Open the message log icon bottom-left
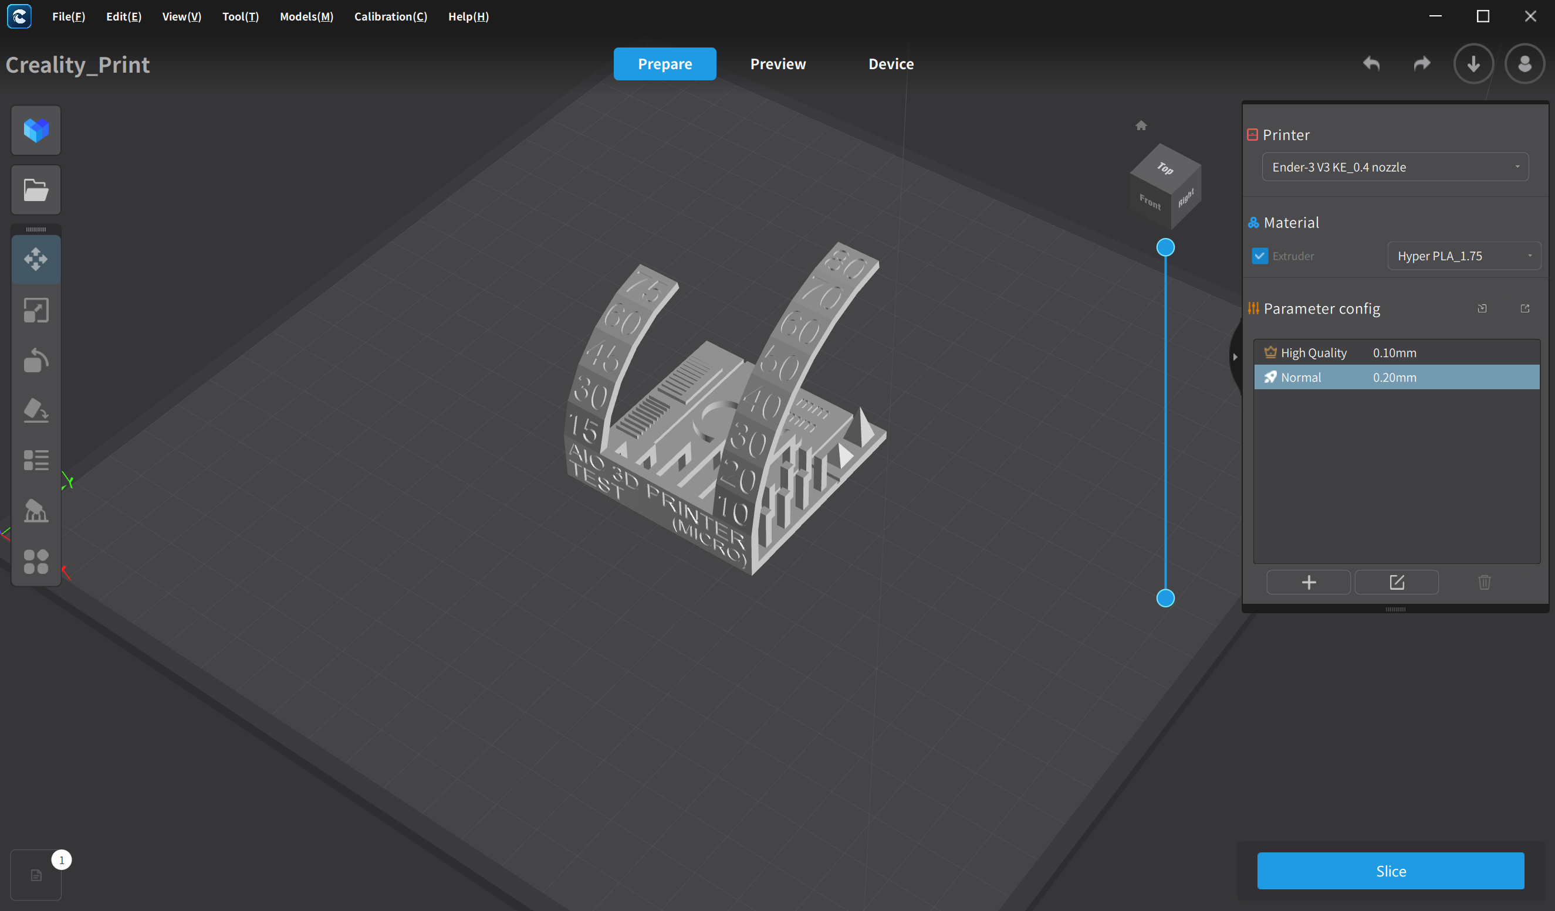1555x911 pixels. 36,875
